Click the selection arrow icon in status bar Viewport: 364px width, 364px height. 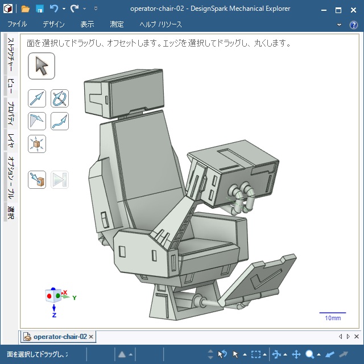tap(235, 354)
